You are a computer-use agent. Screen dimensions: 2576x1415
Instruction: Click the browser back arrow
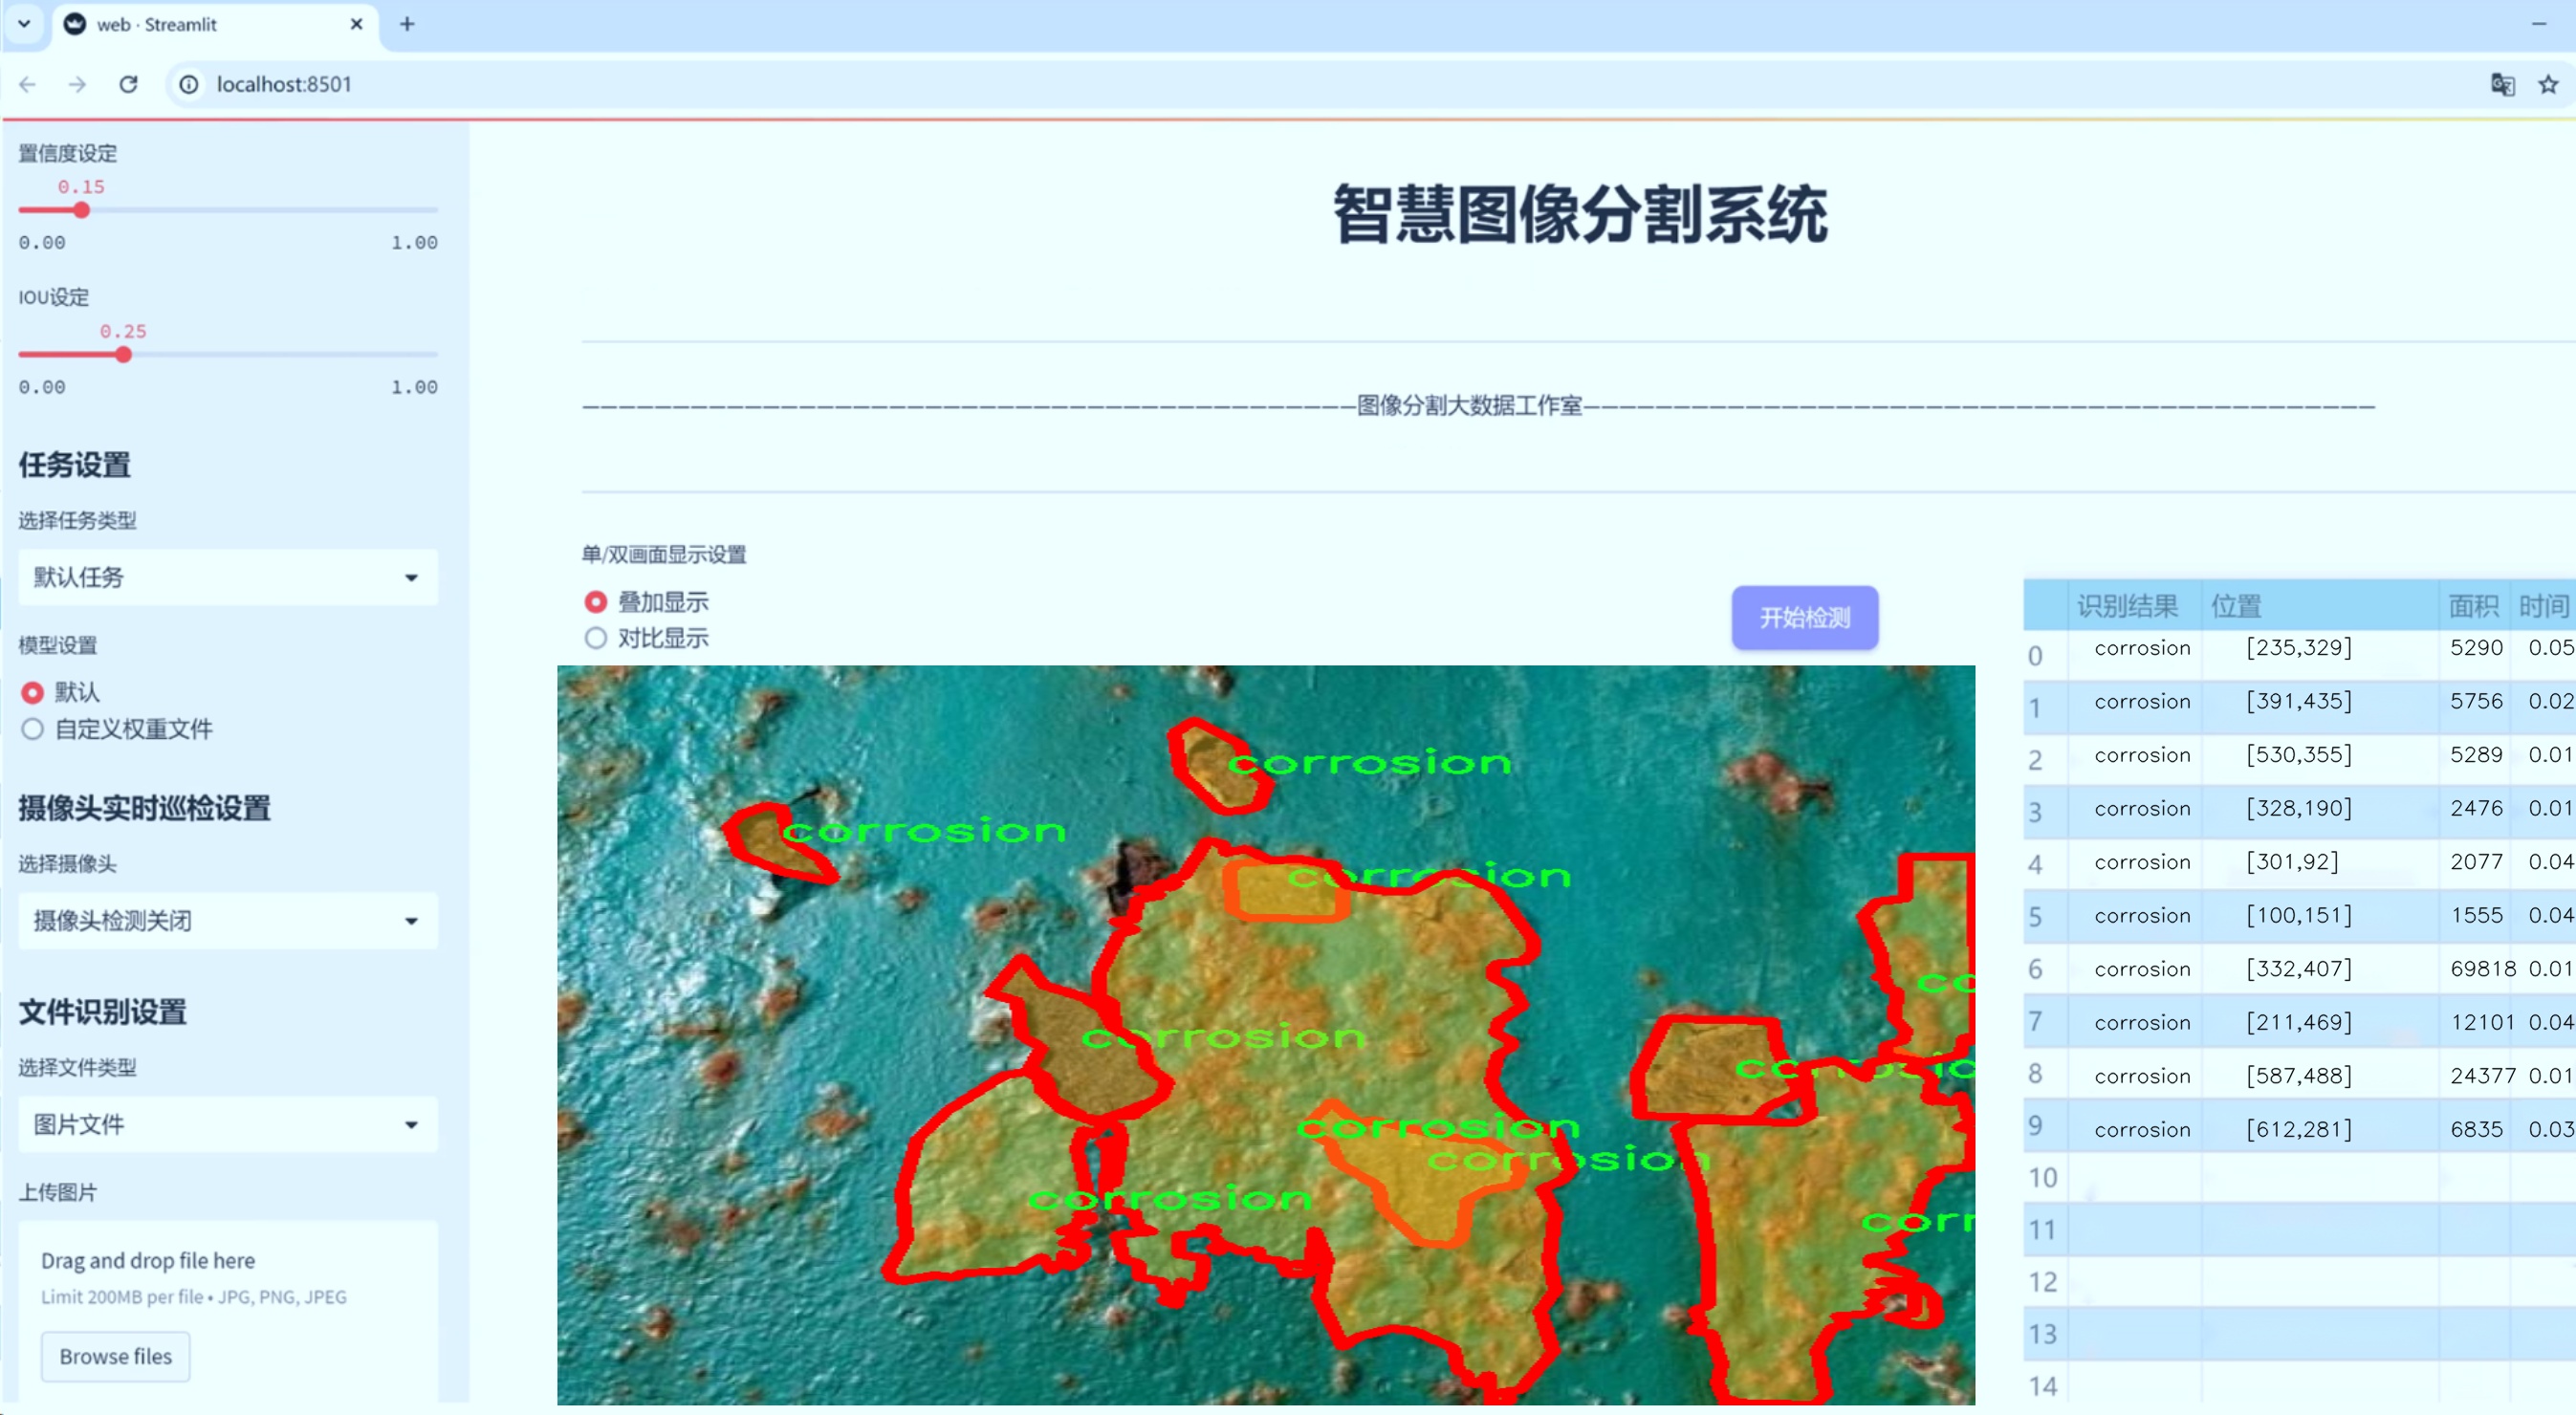(28, 84)
